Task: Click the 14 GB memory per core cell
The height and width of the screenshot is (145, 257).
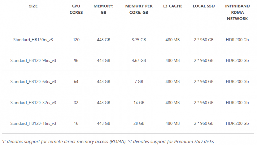Action: (139, 103)
